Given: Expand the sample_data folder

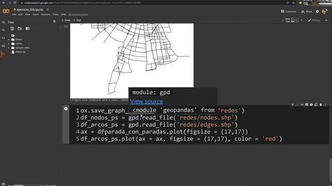Looking at the screenshot, I should 9,48.
